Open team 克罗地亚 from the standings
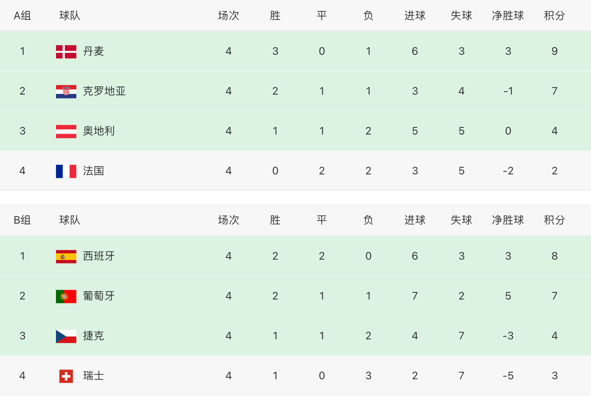 [x=104, y=91]
